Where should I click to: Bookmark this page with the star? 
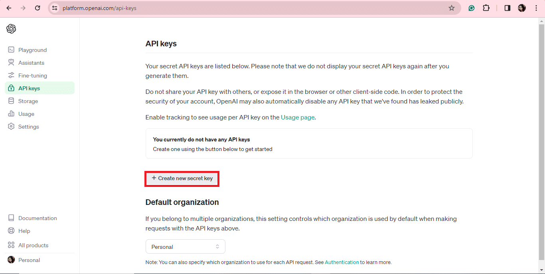pos(451,8)
